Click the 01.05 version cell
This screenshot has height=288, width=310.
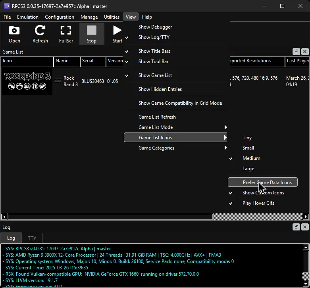112,81
